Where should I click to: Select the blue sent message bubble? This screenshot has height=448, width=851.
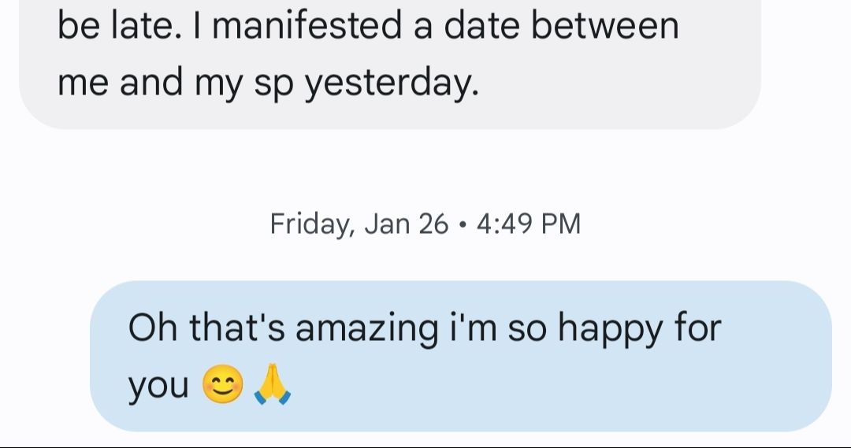461,356
